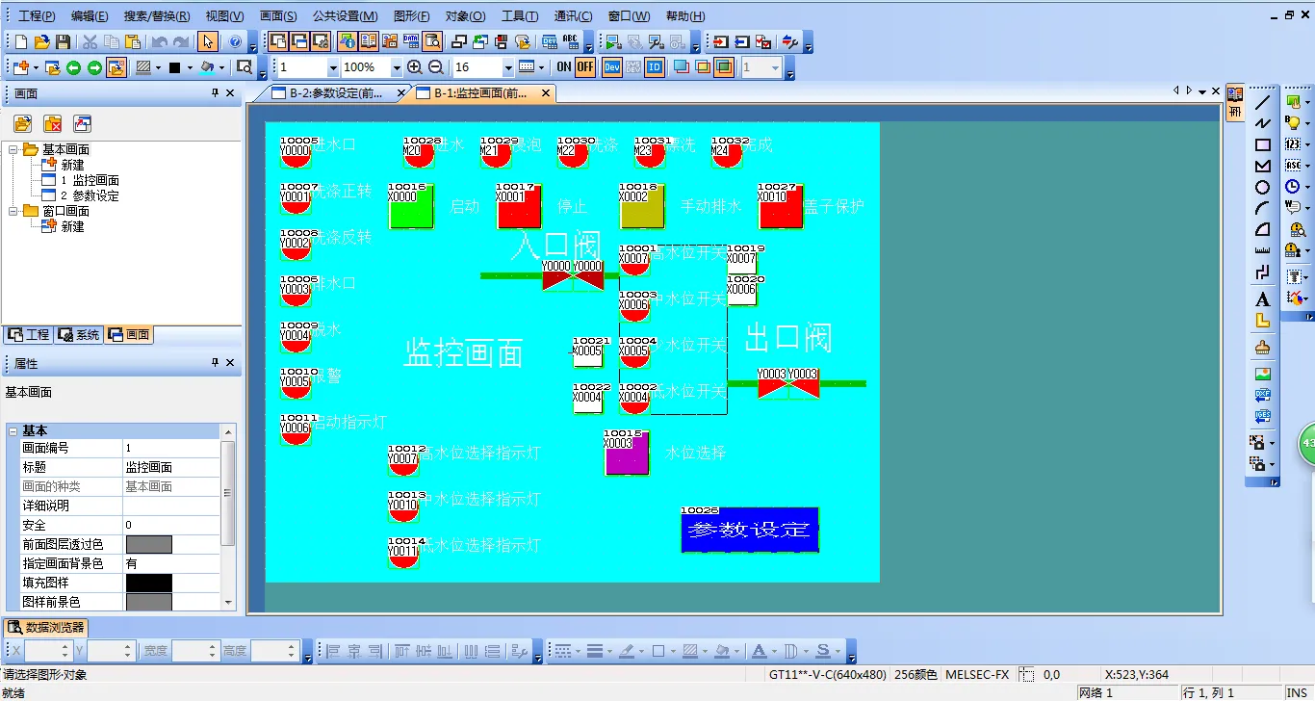The image size is (1315, 701).
Task: Open the dropdown showing value 1 left of zoom
Action: tap(333, 67)
